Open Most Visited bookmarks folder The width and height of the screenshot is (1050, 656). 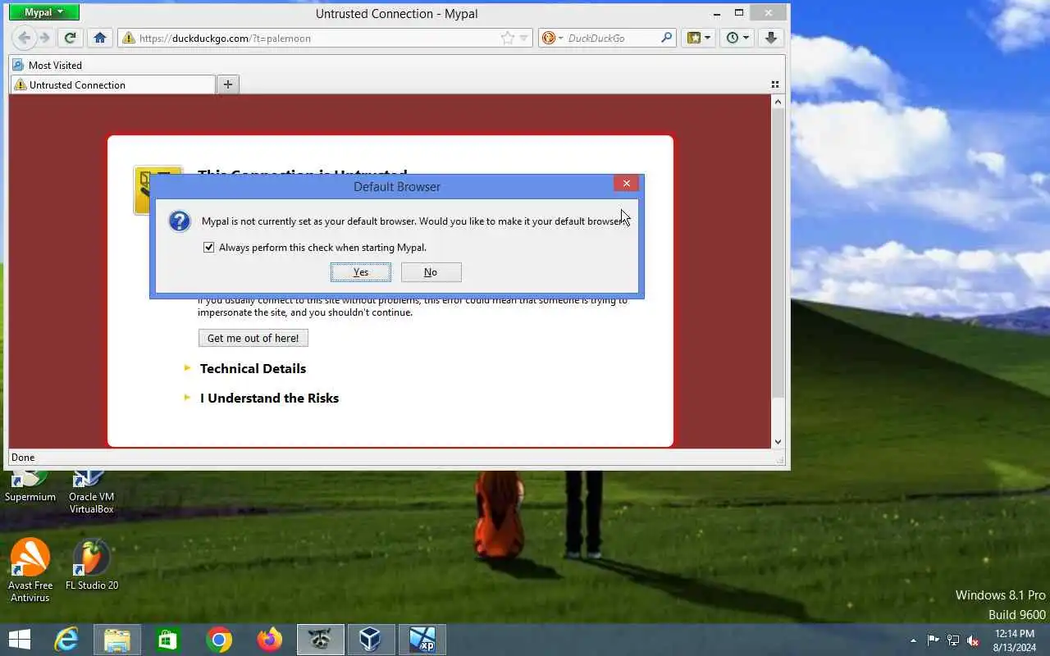[48, 65]
